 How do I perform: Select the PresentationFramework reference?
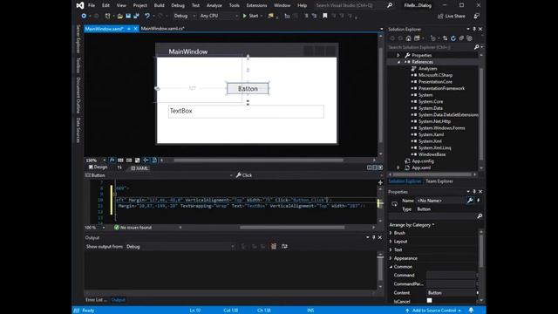coord(441,88)
